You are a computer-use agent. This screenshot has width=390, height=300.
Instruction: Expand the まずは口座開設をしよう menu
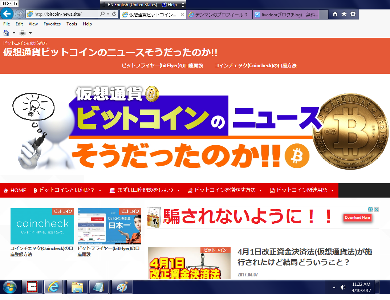click(x=145, y=190)
